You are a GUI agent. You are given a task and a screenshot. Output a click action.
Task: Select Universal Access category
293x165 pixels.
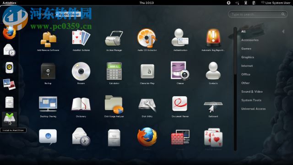253,109
